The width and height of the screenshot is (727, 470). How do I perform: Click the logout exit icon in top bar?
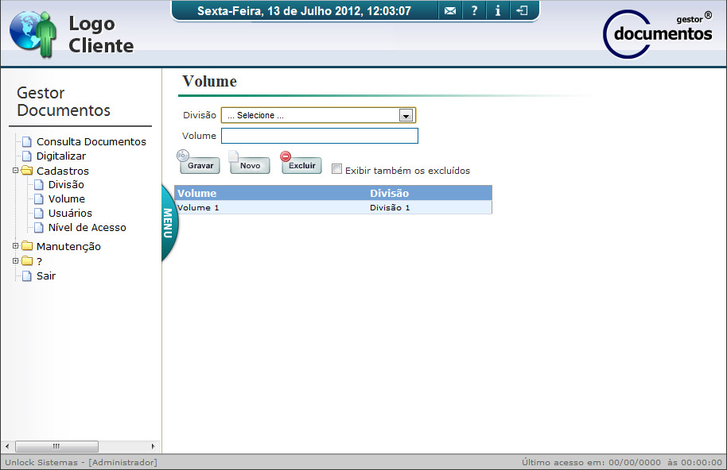[522, 11]
